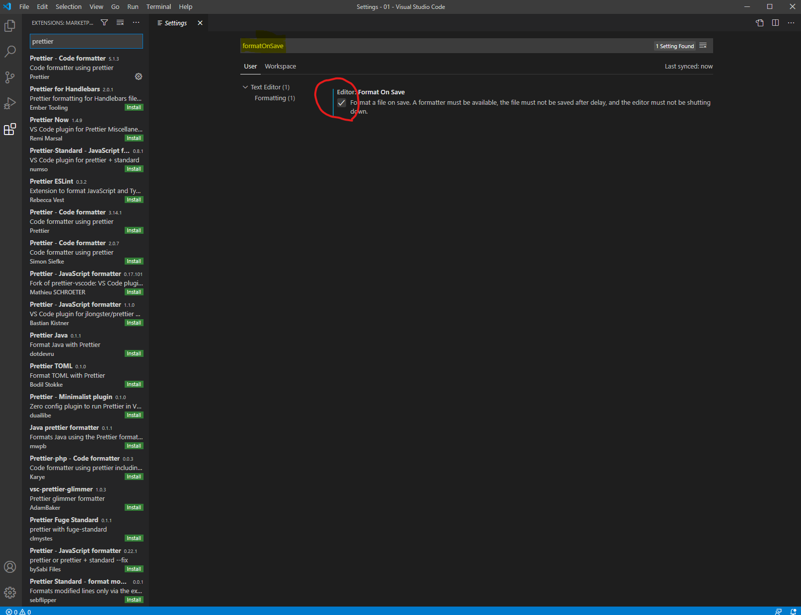801x615 pixels.
Task: Open the Run menu
Action: click(x=133, y=6)
